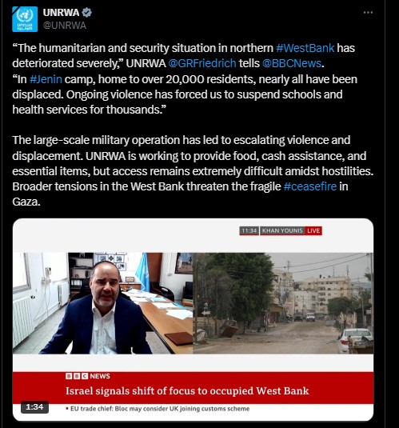Click the street footage of the video
This screenshot has width=399, height=428.
click(283, 303)
